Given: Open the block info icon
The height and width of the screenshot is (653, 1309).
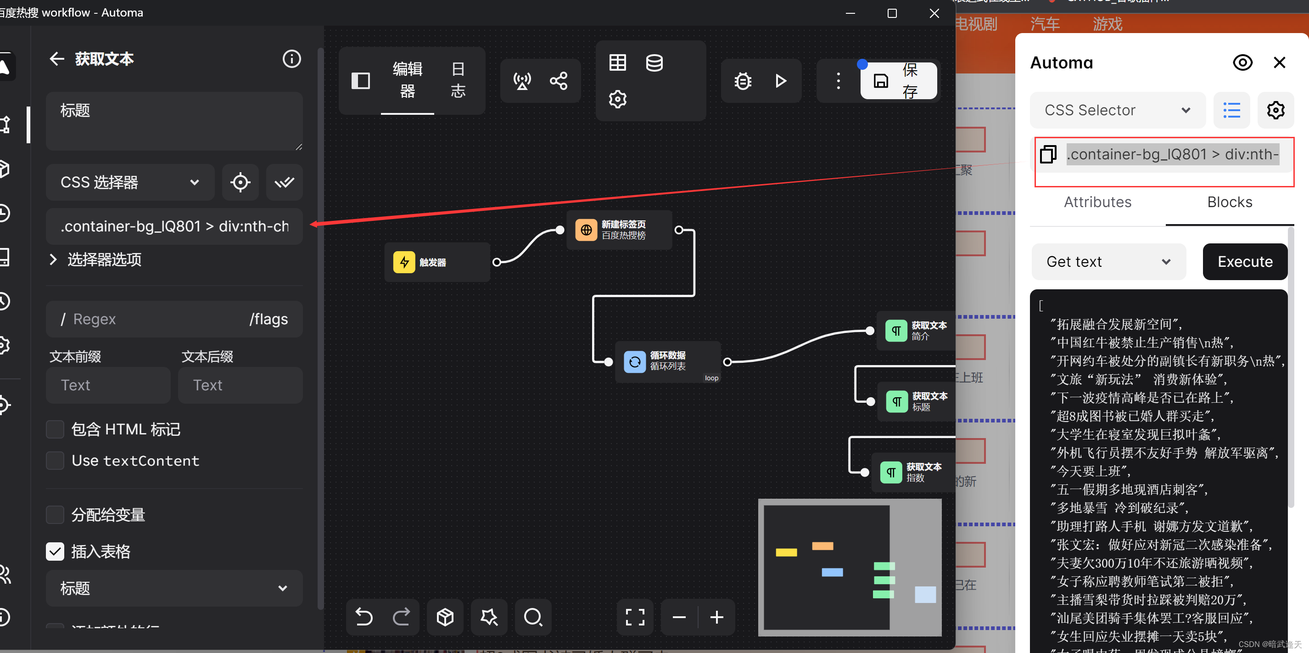Looking at the screenshot, I should coord(292,59).
